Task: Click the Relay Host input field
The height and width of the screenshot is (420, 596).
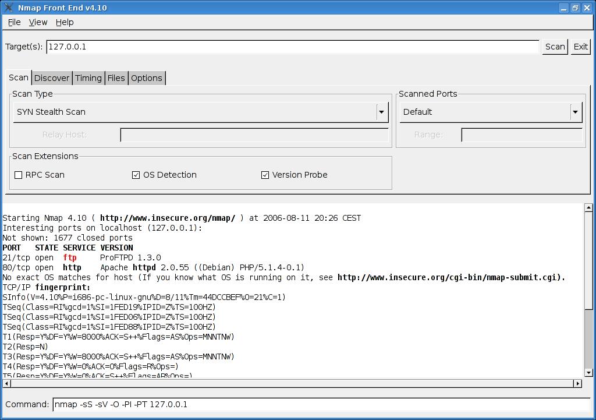Action: point(254,135)
